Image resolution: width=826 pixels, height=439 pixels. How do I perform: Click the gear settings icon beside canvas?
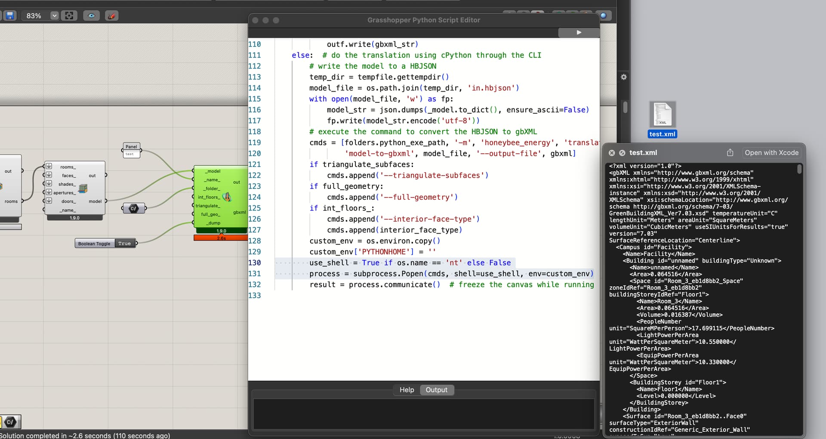tap(624, 77)
